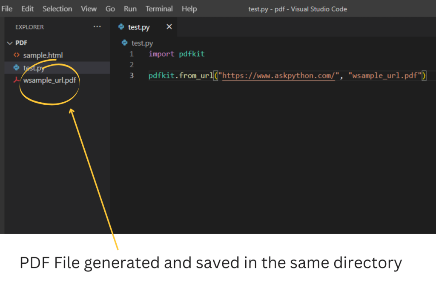Open the Go menu
The height and width of the screenshot is (291, 436).
pyautogui.click(x=110, y=9)
